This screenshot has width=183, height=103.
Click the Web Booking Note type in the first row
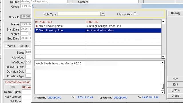pos(51,26)
